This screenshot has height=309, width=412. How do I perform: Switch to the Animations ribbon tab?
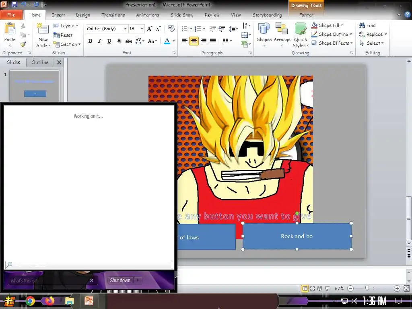[148, 15]
